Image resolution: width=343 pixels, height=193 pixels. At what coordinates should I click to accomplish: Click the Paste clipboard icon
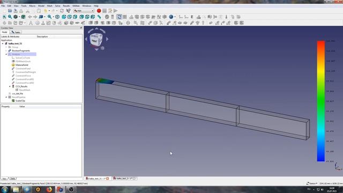tap(39, 11)
